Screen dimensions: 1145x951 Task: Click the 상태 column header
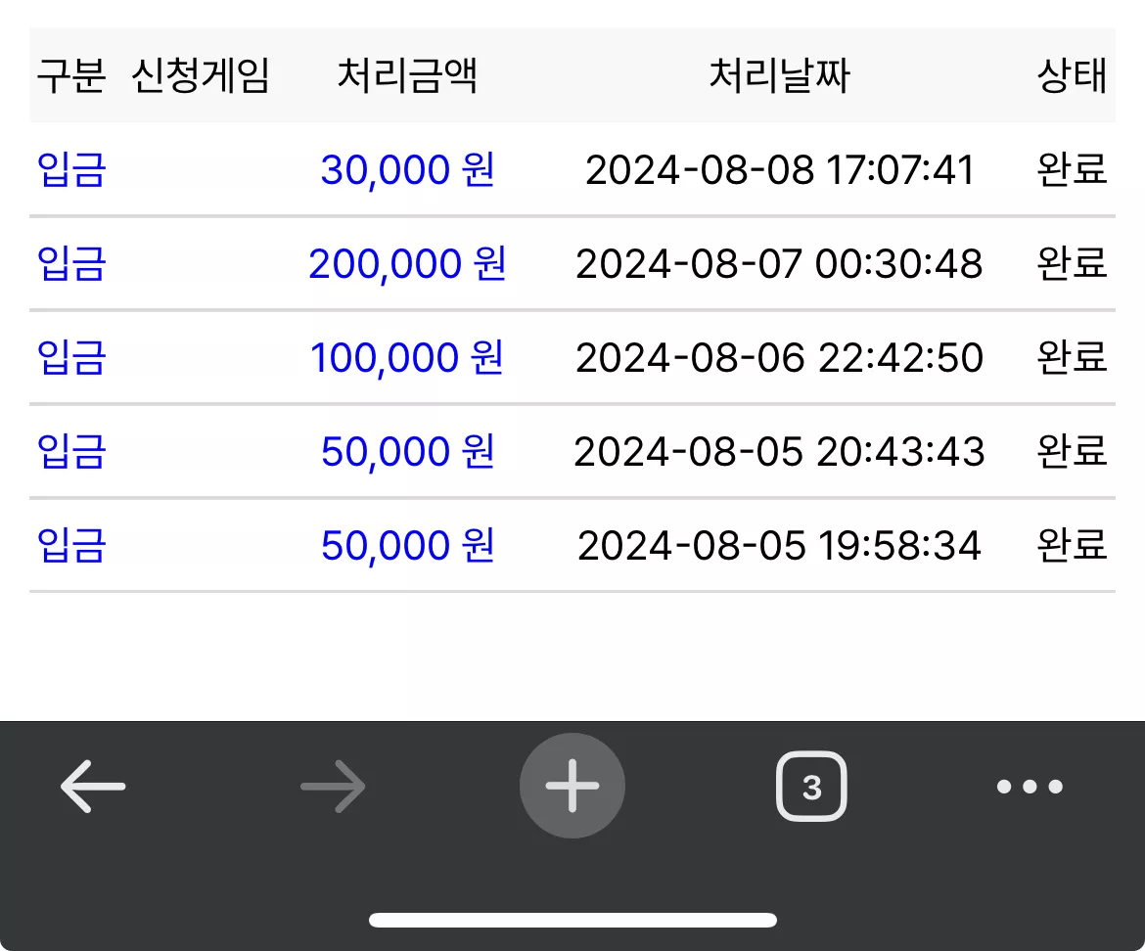[1072, 76]
